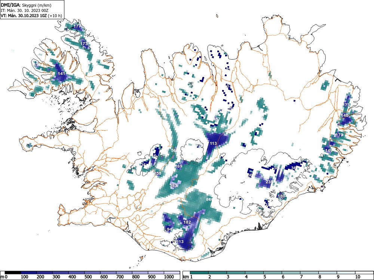This screenshot has width=374, height=280.
Task: Select the 180 visibility label
Action: pos(282,196)
